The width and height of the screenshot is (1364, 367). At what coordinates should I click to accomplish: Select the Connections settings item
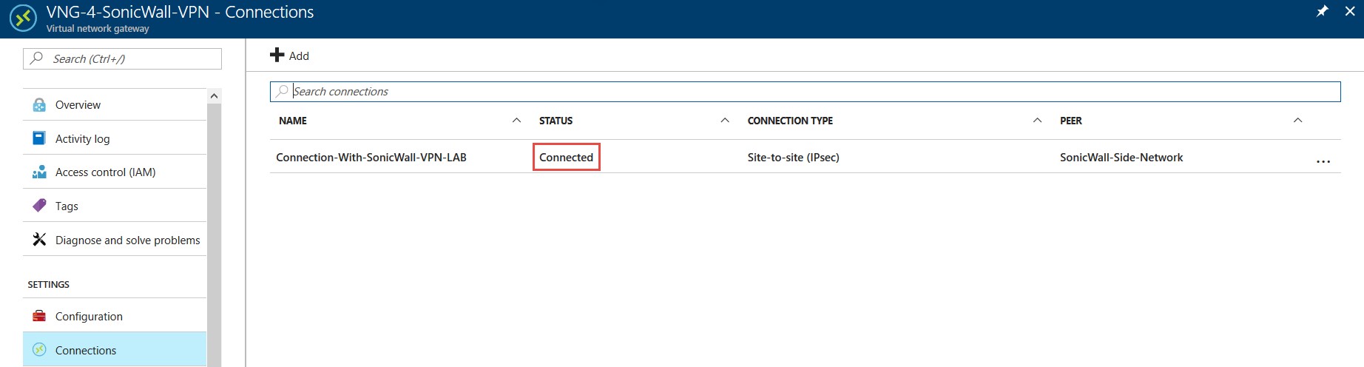pyautogui.click(x=115, y=350)
